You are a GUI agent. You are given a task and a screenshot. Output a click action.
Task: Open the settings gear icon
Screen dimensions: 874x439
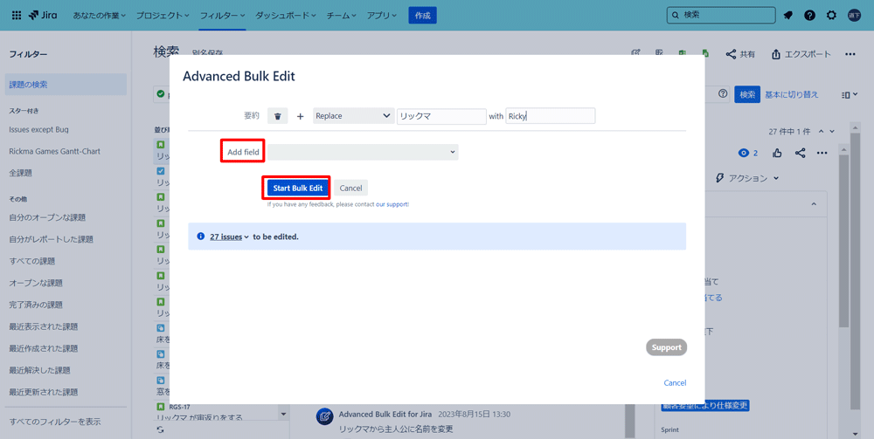831,16
